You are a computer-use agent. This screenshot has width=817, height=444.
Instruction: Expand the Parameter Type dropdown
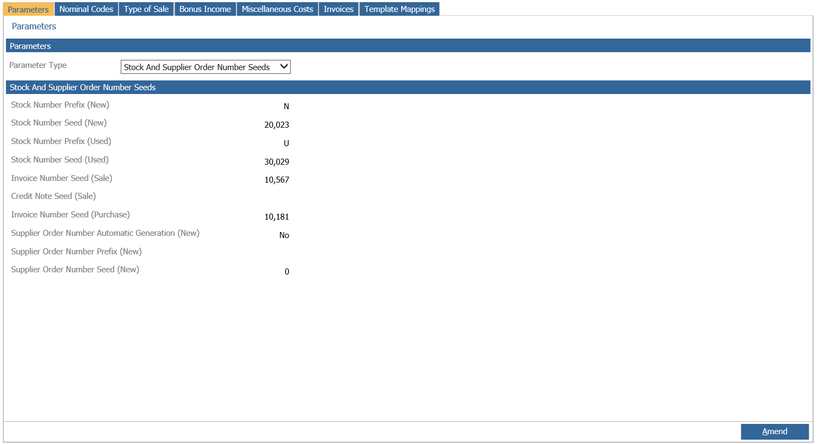pos(205,67)
